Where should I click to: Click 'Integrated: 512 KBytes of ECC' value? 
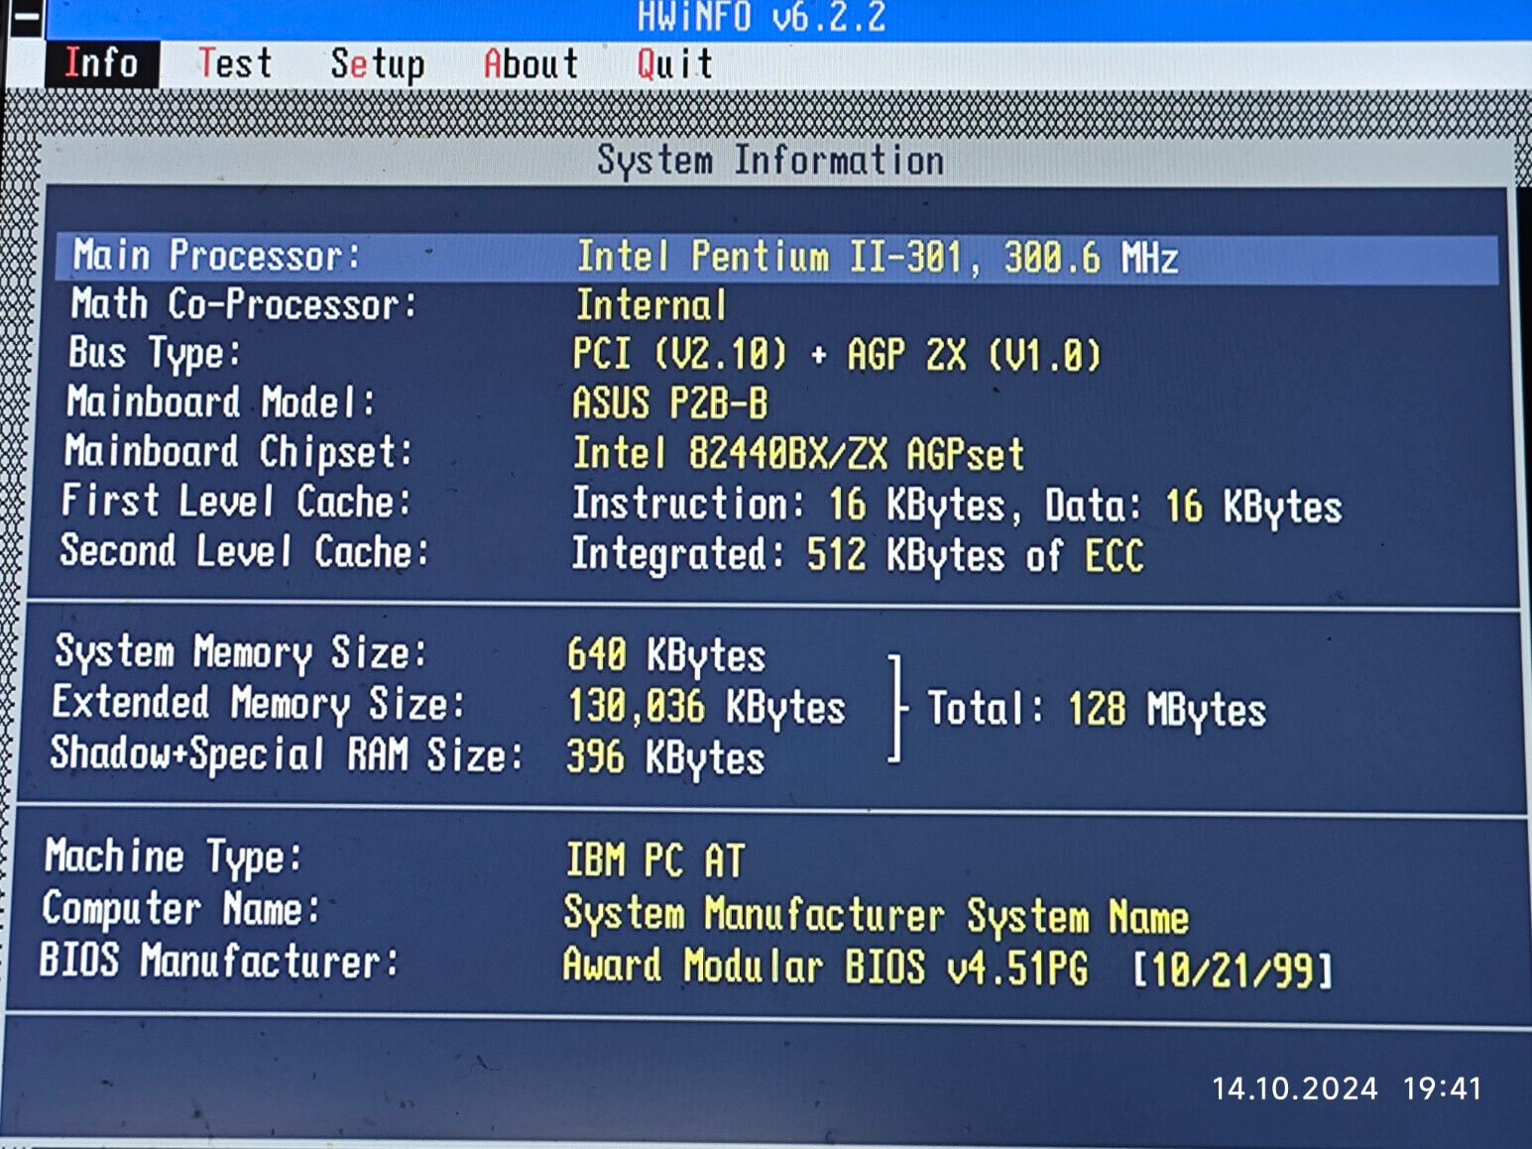pos(858,555)
